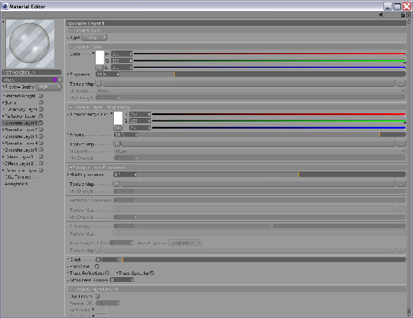Select the Specular Layer 1 channel
The height and width of the screenshot is (318, 413).
click(20, 123)
